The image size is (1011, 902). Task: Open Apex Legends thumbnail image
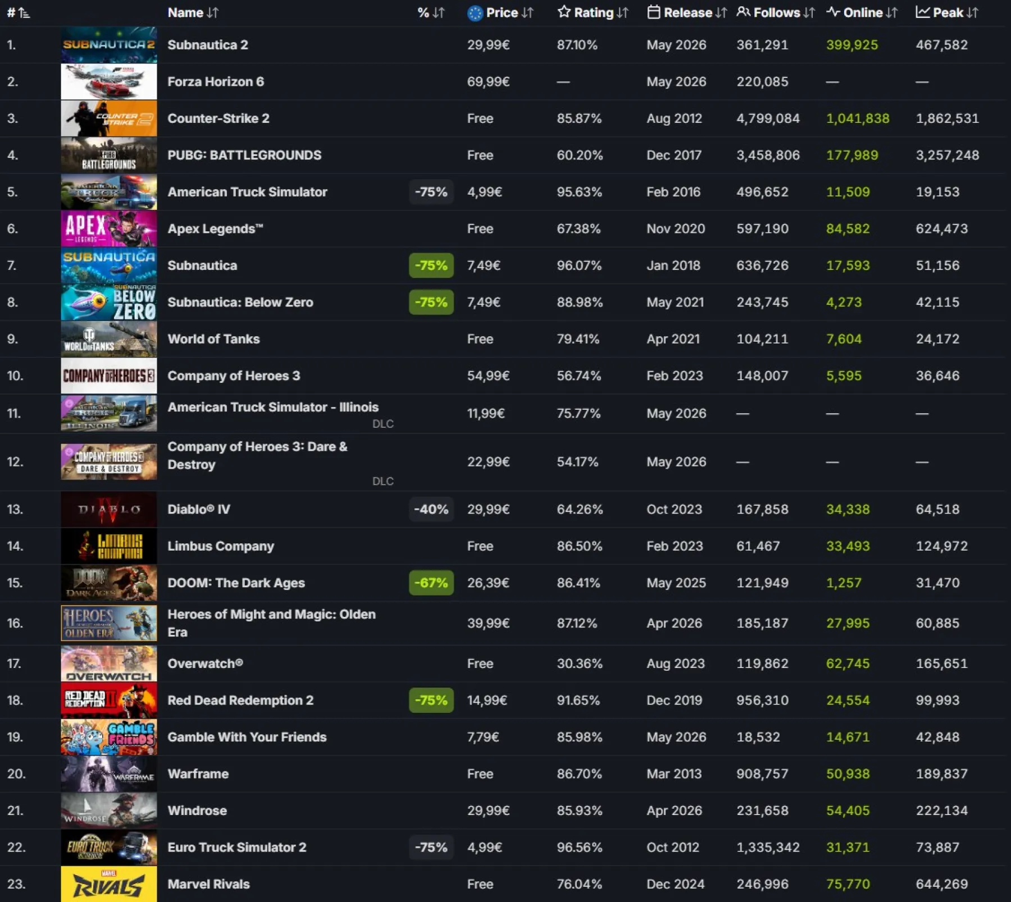[109, 228]
